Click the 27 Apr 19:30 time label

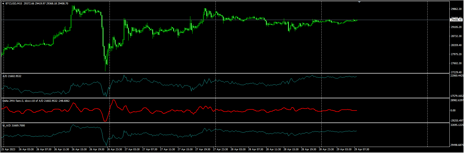pyautogui.click(x=203, y=150)
